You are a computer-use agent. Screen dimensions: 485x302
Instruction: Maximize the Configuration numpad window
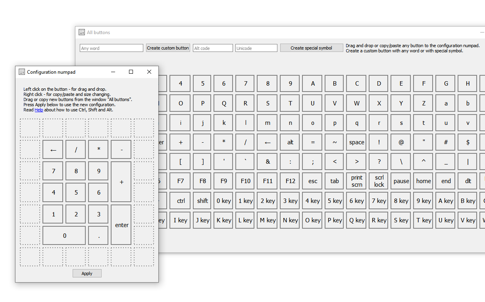(x=131, y=72)
